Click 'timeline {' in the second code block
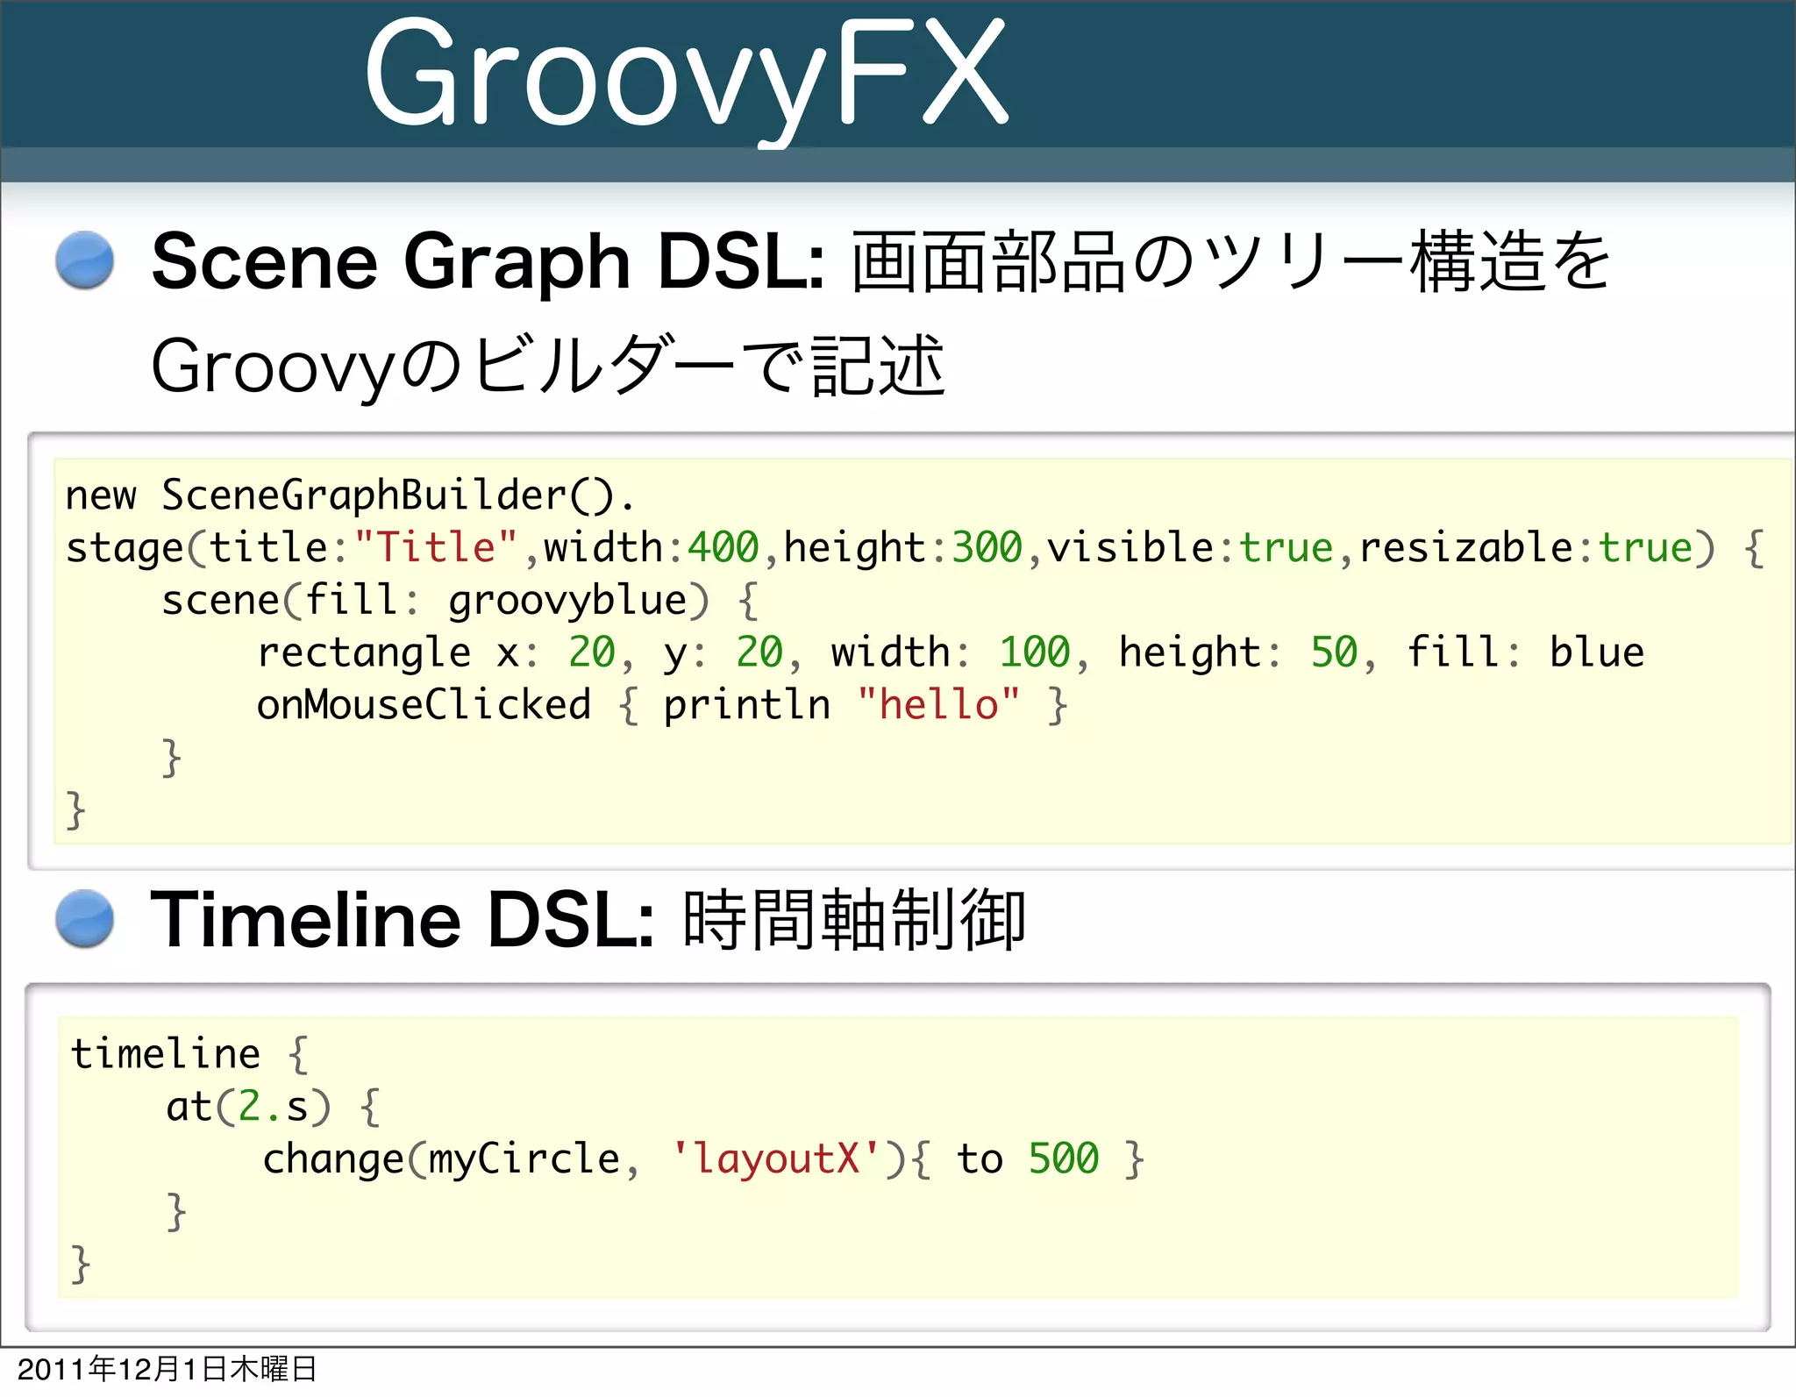Screen dimensions: 1796x1397 click(189, 1055)
